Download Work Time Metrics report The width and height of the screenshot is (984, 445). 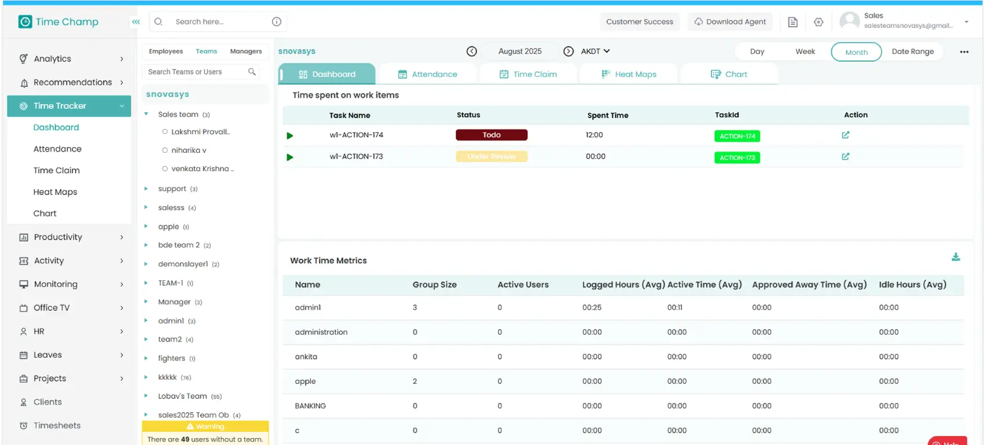tap(956, 257)
